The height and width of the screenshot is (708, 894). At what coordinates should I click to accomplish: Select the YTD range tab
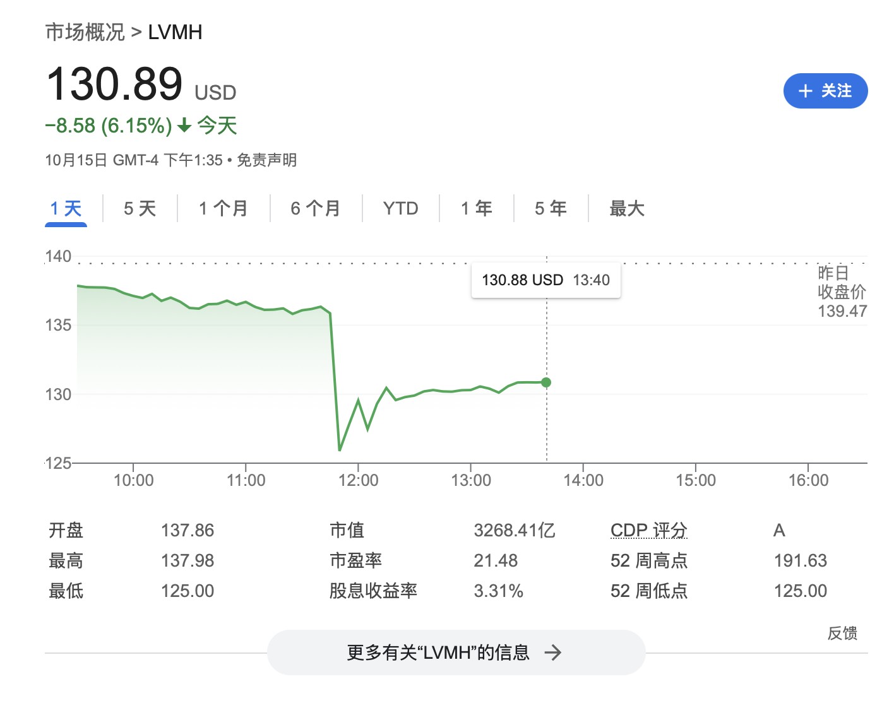point(400,208)
